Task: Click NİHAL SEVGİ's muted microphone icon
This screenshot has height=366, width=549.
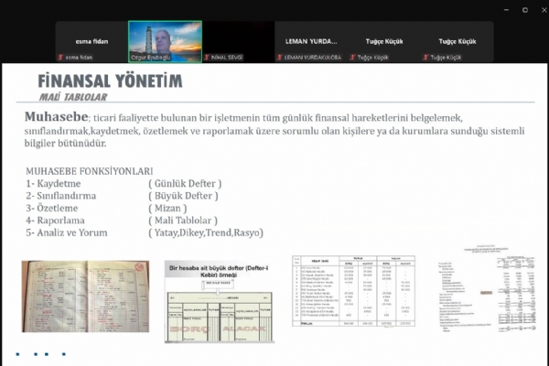Action: pyautogui.click(x=207, y=58)
